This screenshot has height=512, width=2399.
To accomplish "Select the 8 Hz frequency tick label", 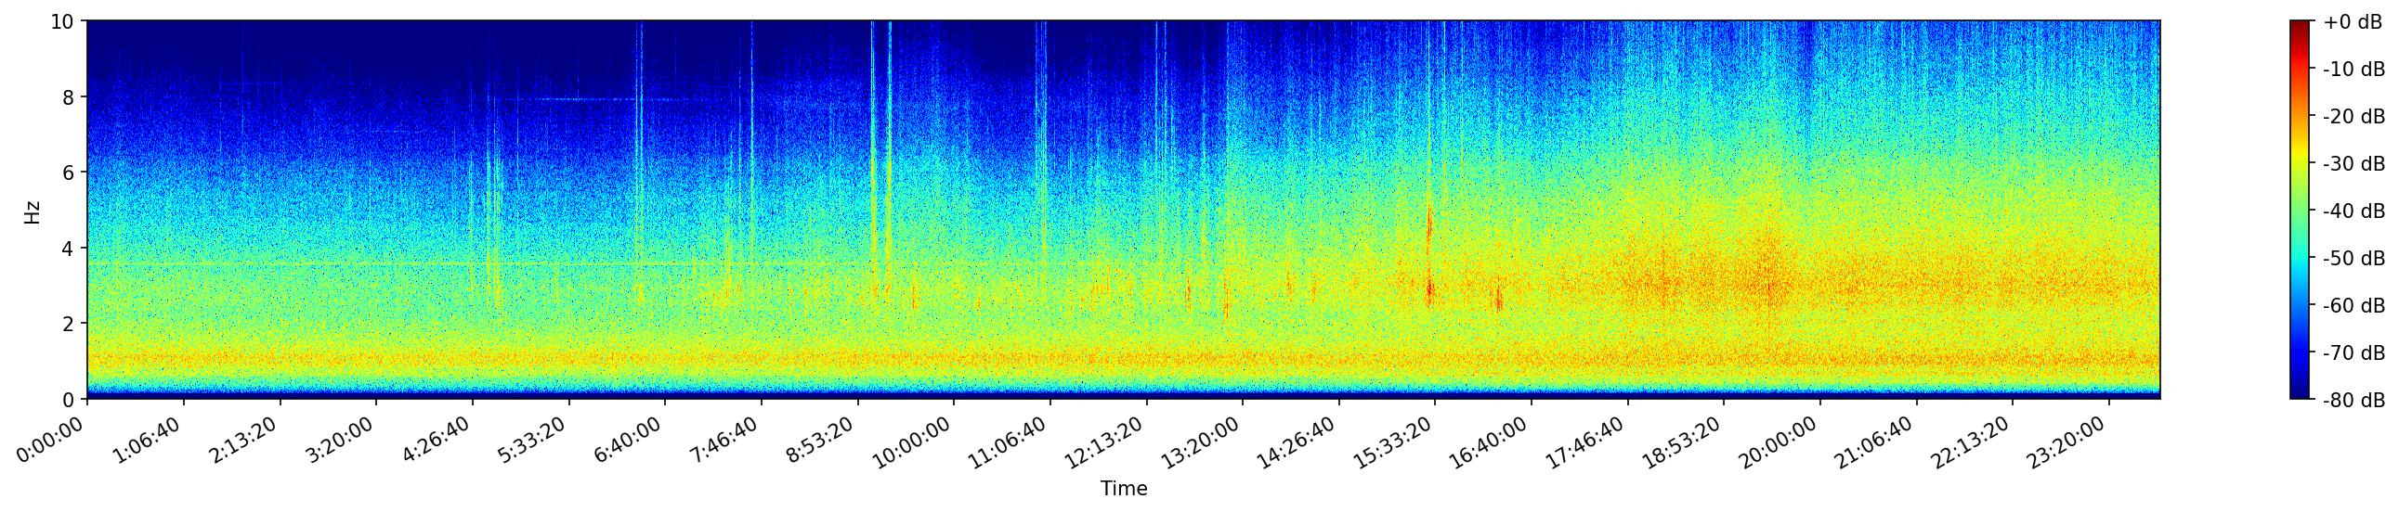I will 70,96.
